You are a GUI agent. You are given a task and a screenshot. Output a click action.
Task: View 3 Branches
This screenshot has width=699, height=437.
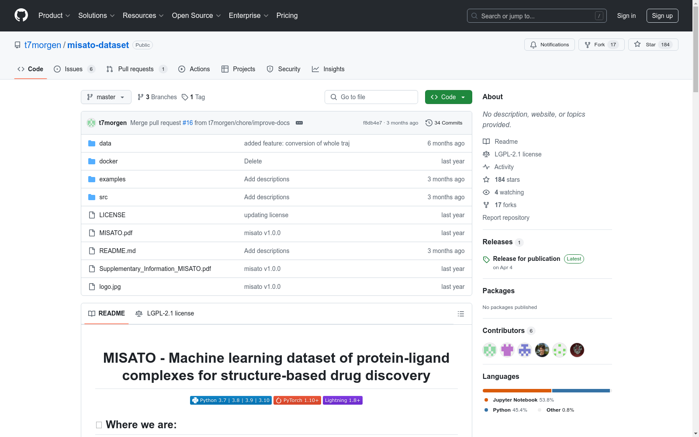pos(157,97)
